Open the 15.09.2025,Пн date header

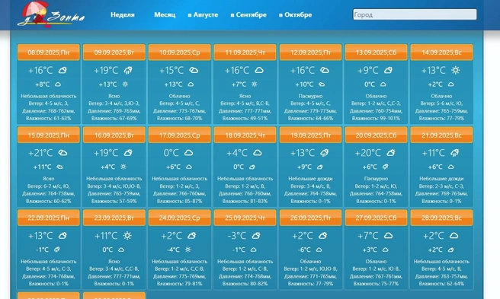click(x=49, y=135)
